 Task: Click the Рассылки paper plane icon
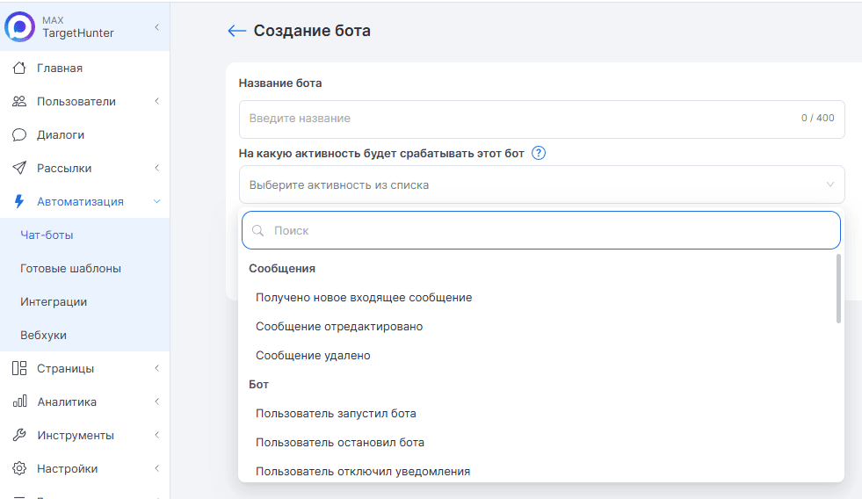click(x=19, y=168)
